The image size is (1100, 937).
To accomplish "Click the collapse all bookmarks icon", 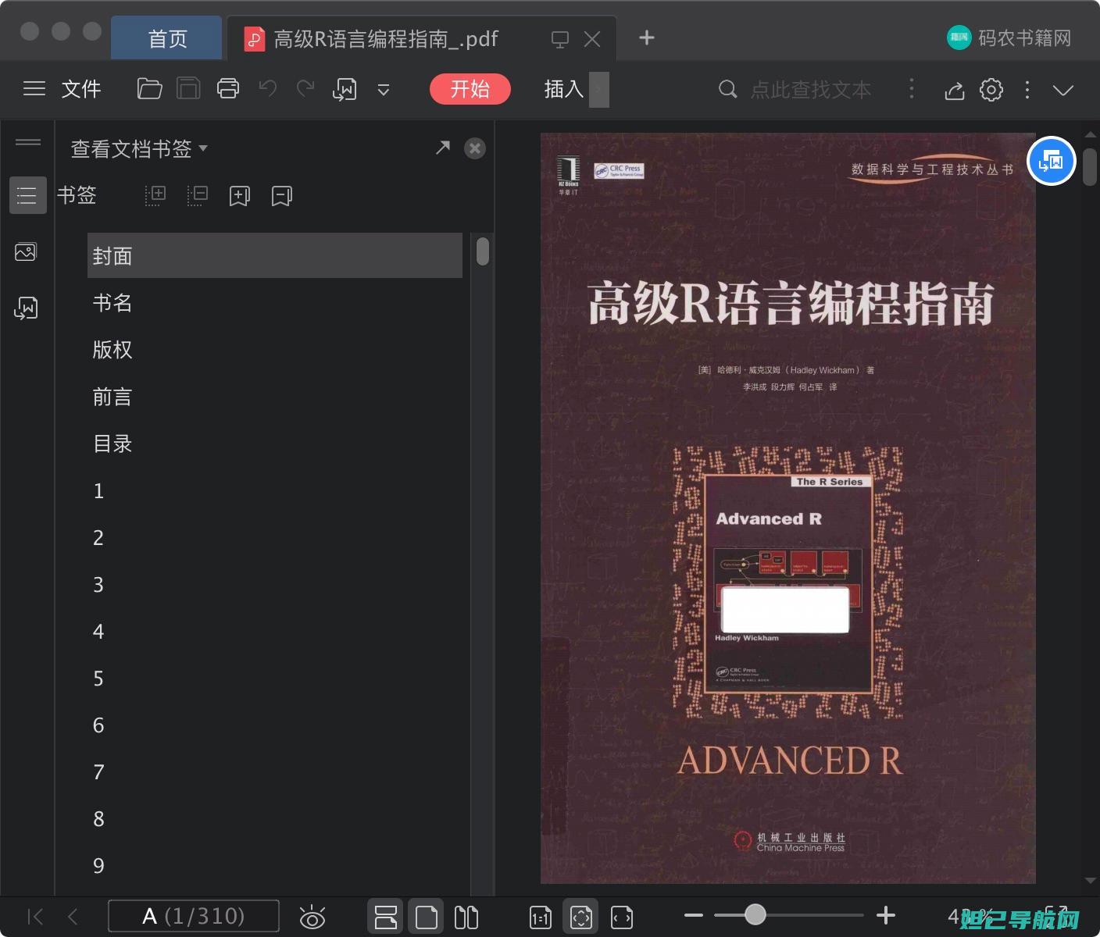I will [198, 195].
